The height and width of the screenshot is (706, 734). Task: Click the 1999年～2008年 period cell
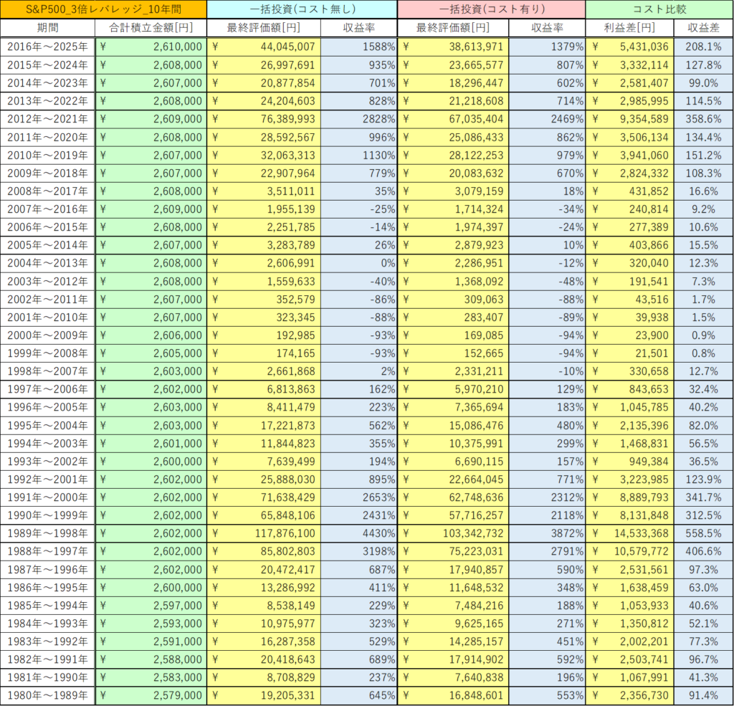coord(47,353)
